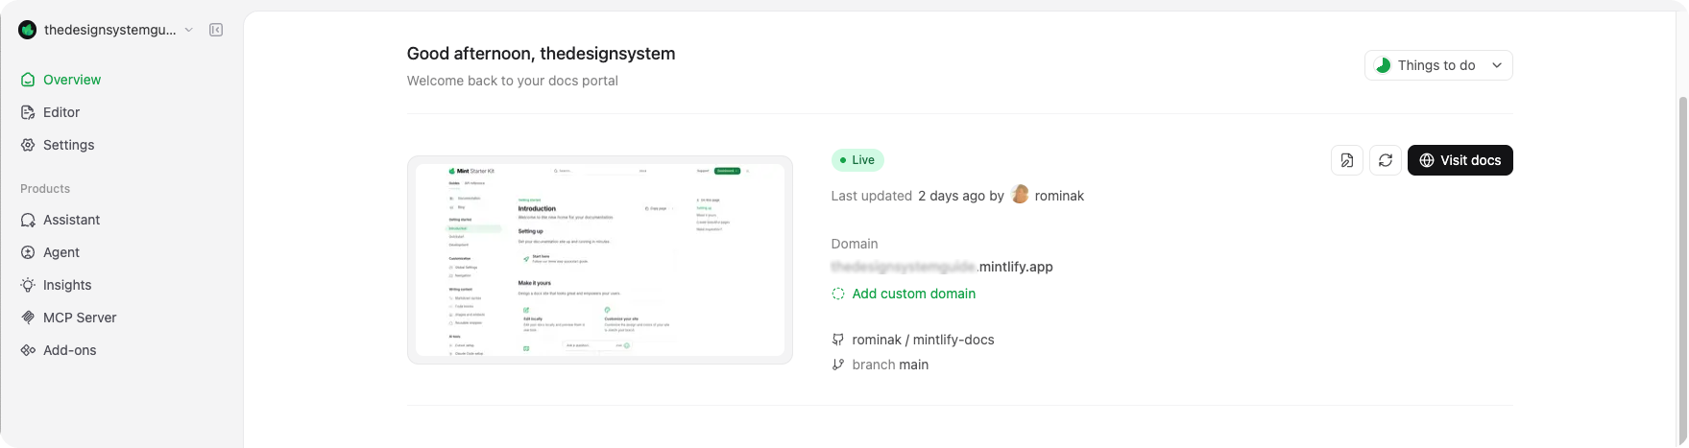Viewport: 1689px width, 448px height.
Task: Click the green workspace logo
Action: [28, 30]
